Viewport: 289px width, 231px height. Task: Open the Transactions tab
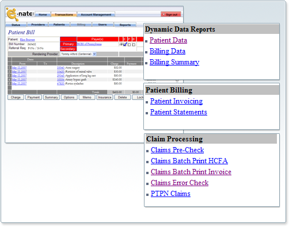[x=64, y=14]
